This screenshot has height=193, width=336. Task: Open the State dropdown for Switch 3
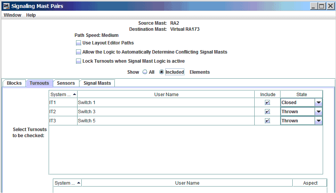coord(319,112)
